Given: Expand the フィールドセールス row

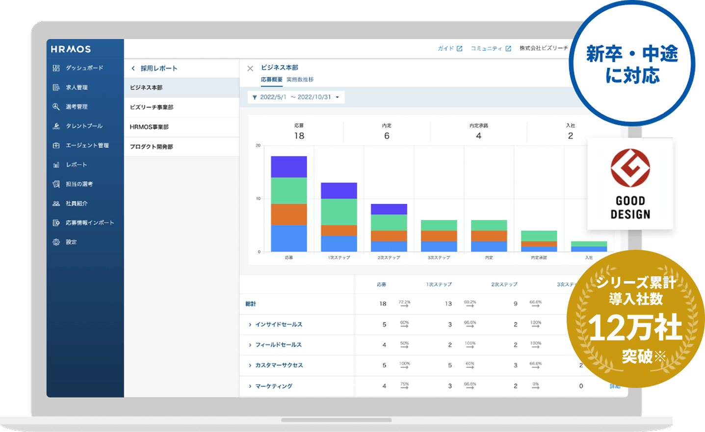Looking at the screenshot, I should (250, 345).
